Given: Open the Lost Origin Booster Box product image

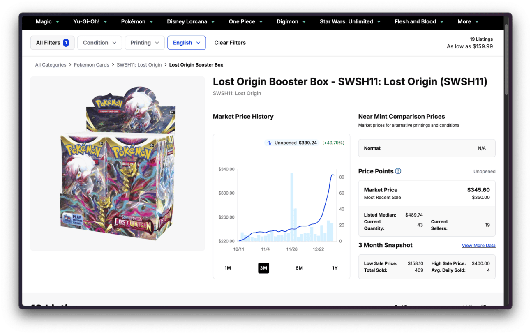Looking at the screenshot, I should pyautogui.click(x=118, y=164).
